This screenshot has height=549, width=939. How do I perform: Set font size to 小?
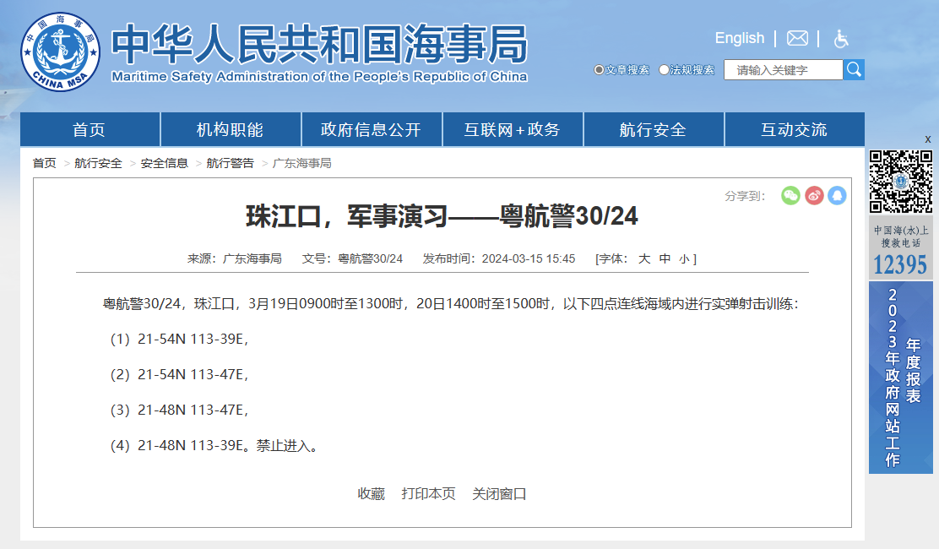[685, 258]
